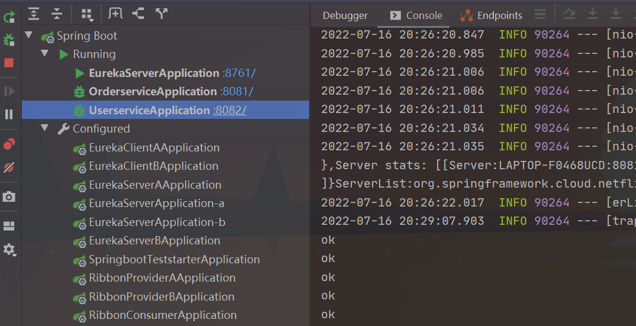Click the Force Step Into debugger icon
This screenshot has width=636, height=326.
(x=616, y=14)
